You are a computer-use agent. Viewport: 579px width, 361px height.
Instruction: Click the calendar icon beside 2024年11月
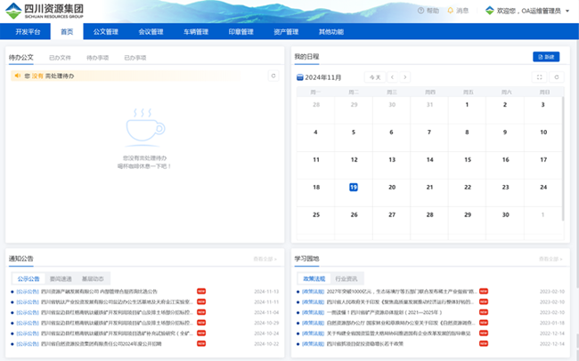(298, 77)
